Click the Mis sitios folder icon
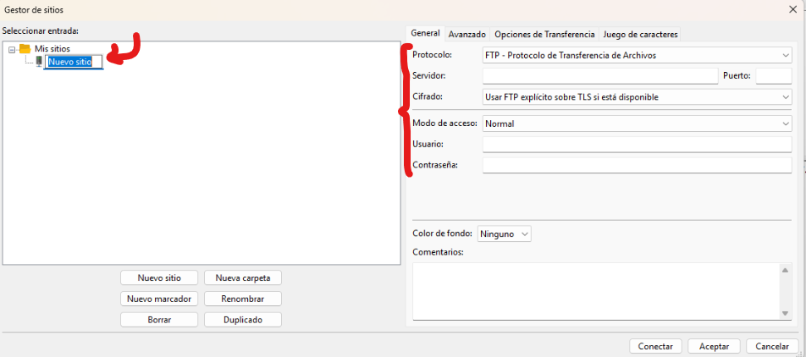Image resolution: width=806 pixels, height=357 pixels. pos(25,49)
